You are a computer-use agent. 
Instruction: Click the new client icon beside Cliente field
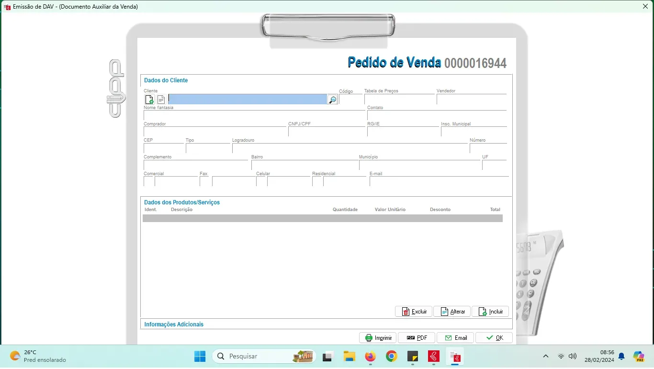click(x=149, y=100)
